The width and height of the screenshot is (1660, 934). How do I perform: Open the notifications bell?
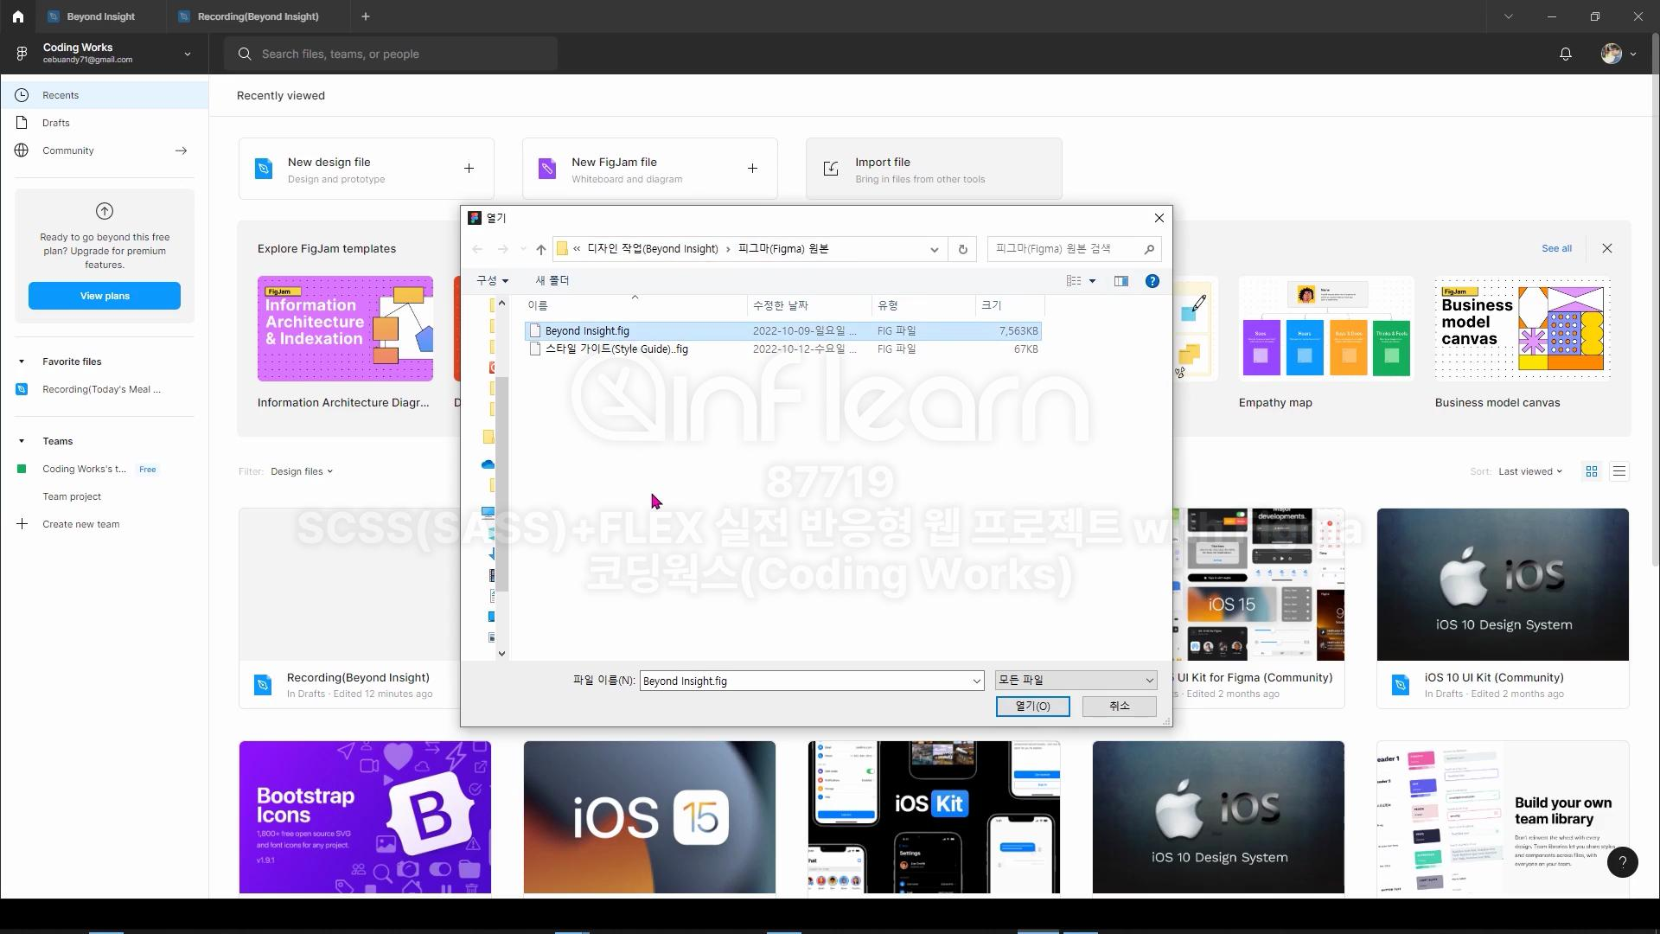click(x=1565, y=54)
